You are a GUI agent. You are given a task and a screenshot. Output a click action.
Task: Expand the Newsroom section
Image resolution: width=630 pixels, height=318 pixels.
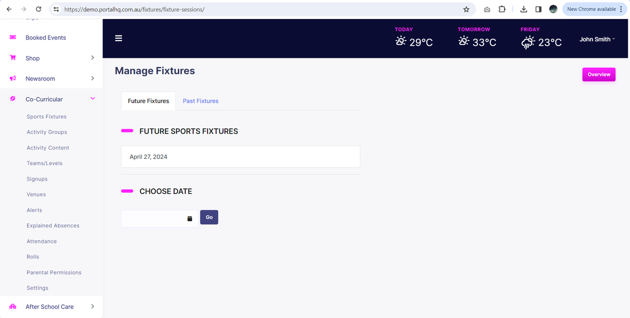92,78
